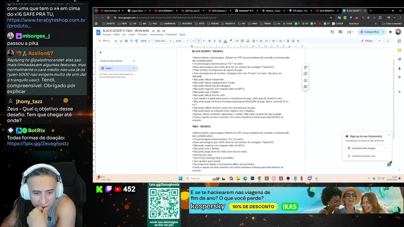404x227 pixels.
Task: Open the Ferramentas menu
Action: click(157, 34)
